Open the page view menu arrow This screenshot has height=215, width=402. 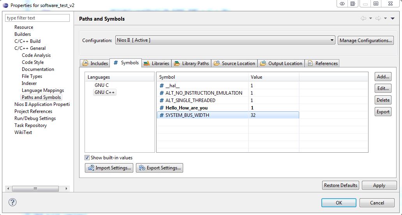pos(393,18)
